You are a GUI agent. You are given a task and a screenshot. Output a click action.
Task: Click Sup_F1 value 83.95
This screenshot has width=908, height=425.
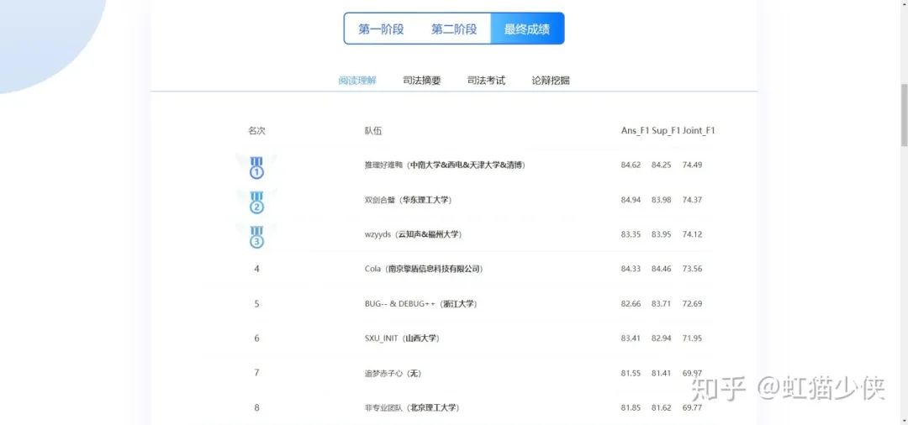(662, 234)
